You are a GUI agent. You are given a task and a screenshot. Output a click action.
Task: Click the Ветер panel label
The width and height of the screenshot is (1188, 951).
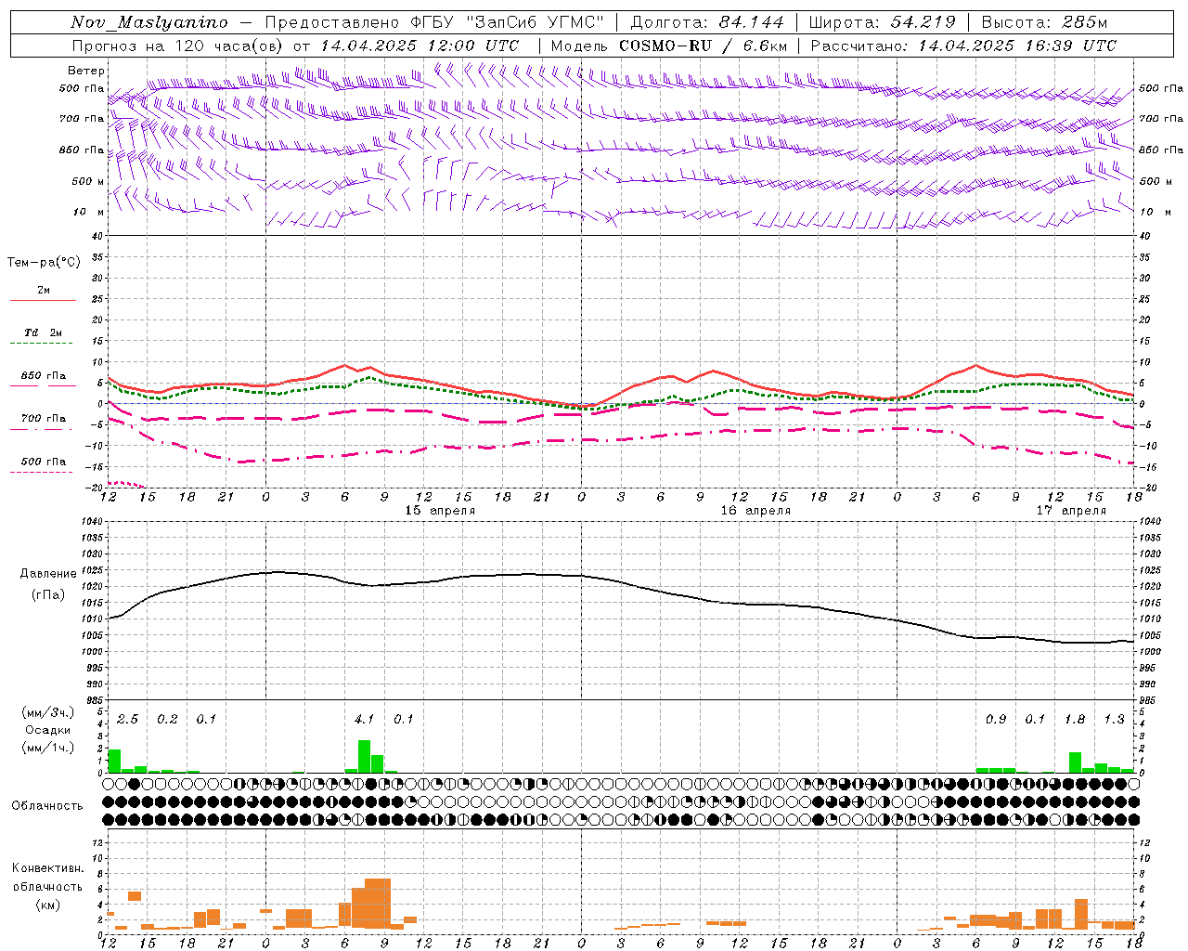(x=86, y=71)
